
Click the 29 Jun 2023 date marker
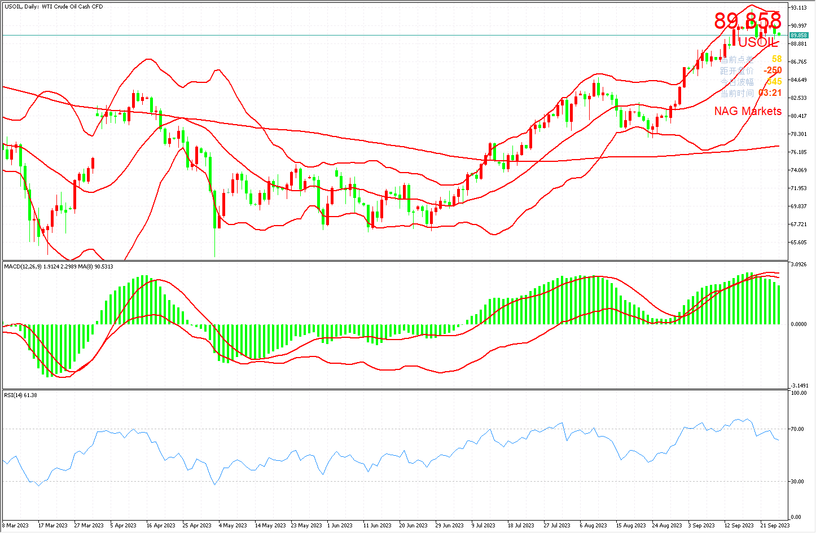[x=449, y=526]
